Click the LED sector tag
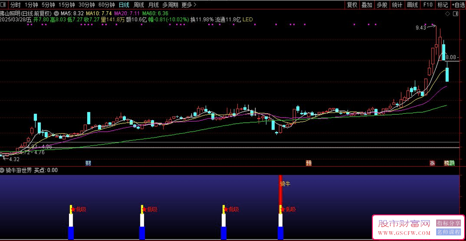 pyautogui.click(x=247, y=20)
